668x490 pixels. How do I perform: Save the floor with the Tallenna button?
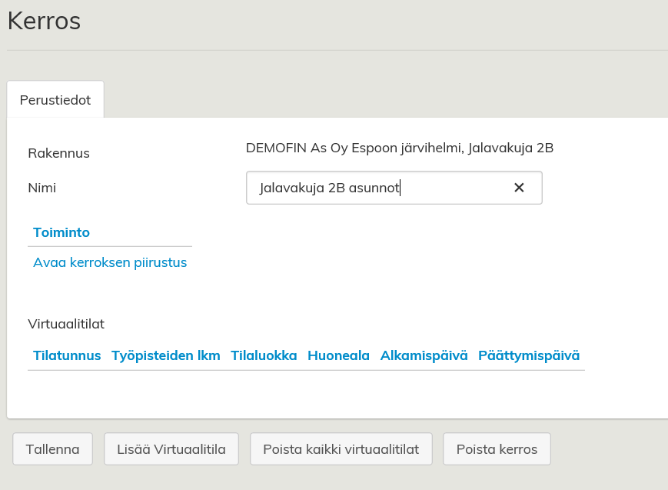click(52, 449)
